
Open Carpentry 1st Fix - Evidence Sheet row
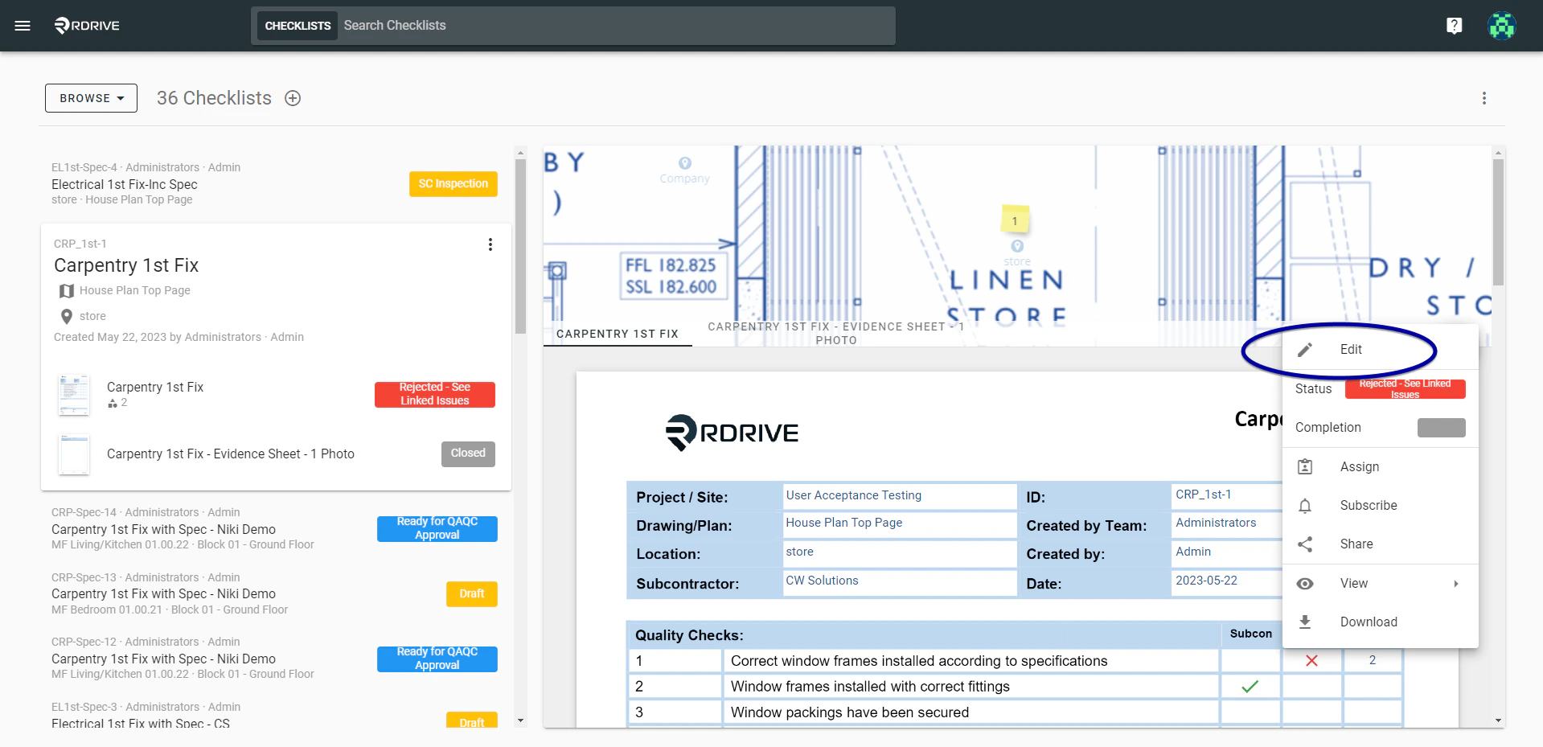click(276, 454)
